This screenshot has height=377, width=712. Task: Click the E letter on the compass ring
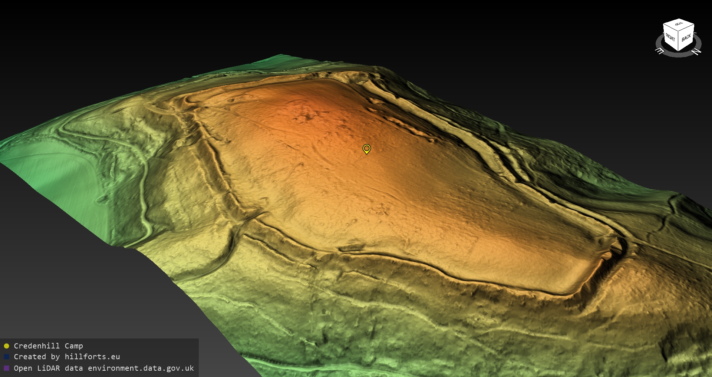coord(660,51)
